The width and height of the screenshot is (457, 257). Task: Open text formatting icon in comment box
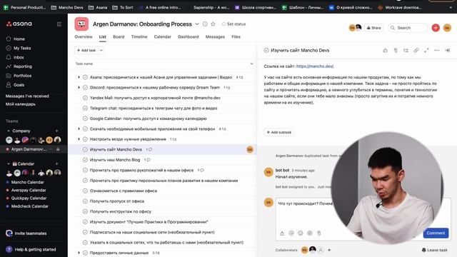[x=282, y=233]
